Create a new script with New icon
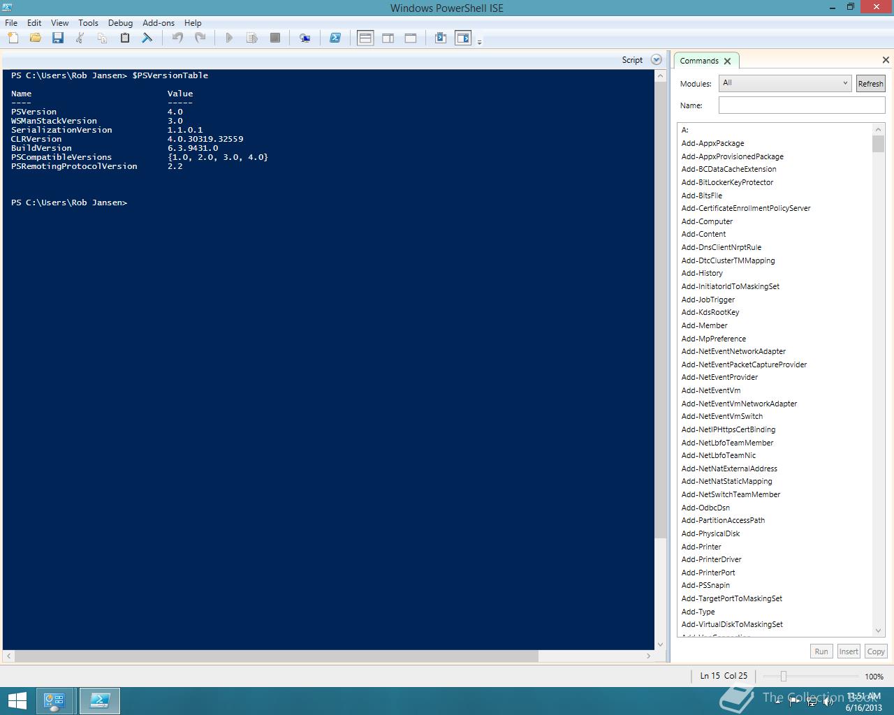This screenshot has height=715, width=894. point(13,38)
